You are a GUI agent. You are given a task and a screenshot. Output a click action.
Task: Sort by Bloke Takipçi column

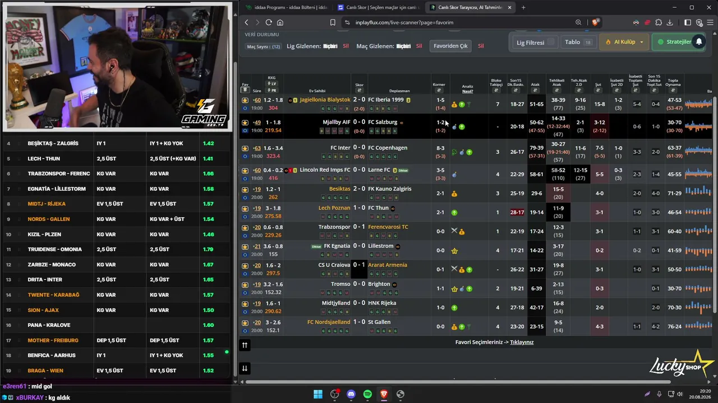click(496, 91)
